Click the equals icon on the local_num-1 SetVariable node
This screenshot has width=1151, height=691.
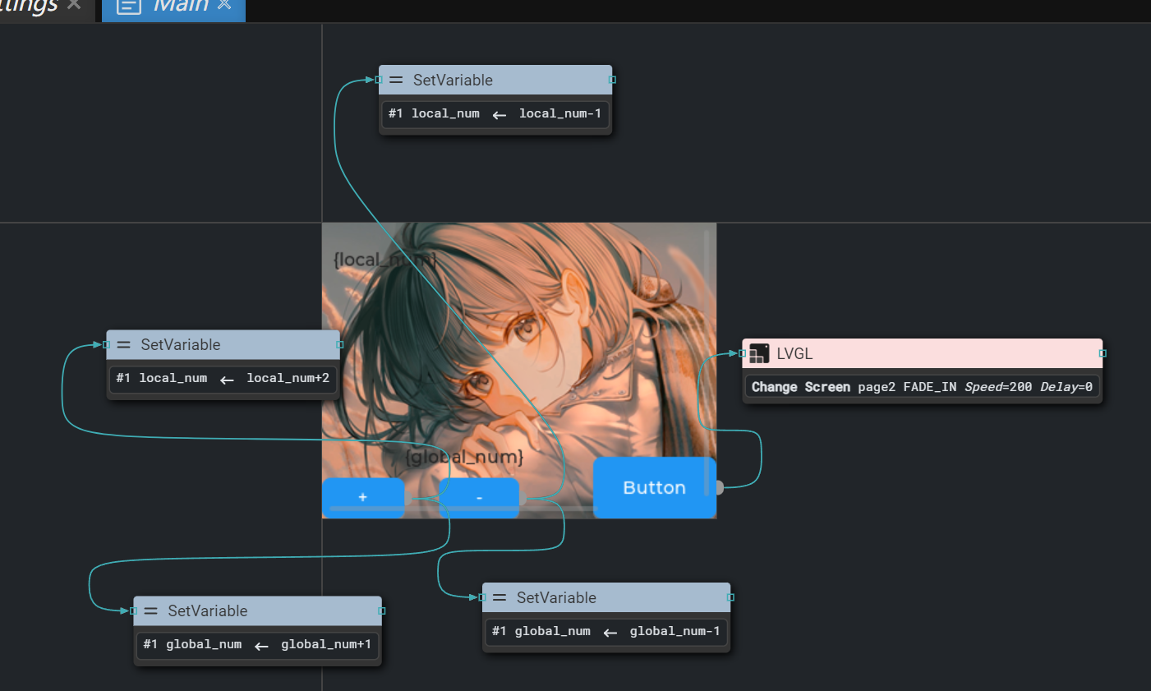pos(396,80)
